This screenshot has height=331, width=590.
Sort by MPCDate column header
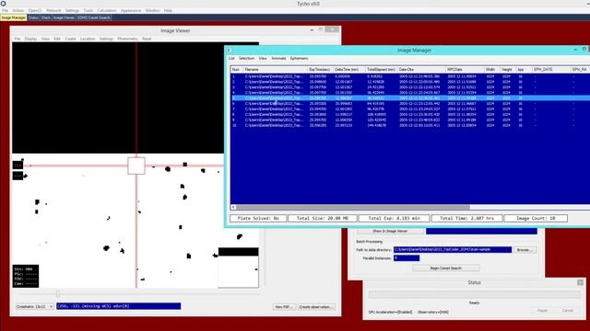click(x=465, y=70)
